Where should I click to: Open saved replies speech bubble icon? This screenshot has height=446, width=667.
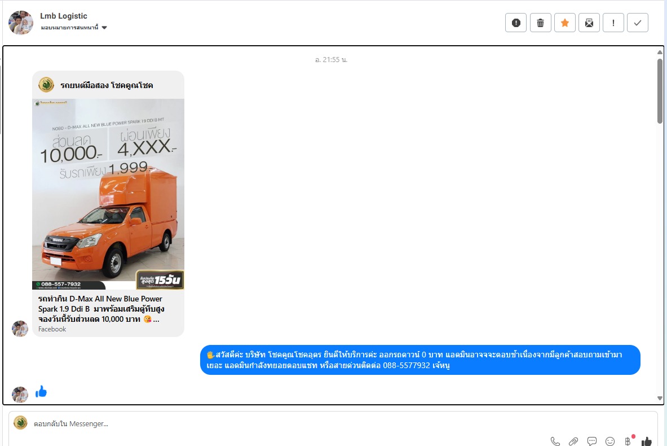pos(592,441)
